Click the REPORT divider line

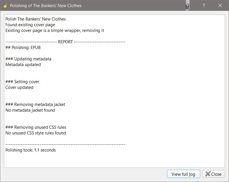tap(65, 42)
